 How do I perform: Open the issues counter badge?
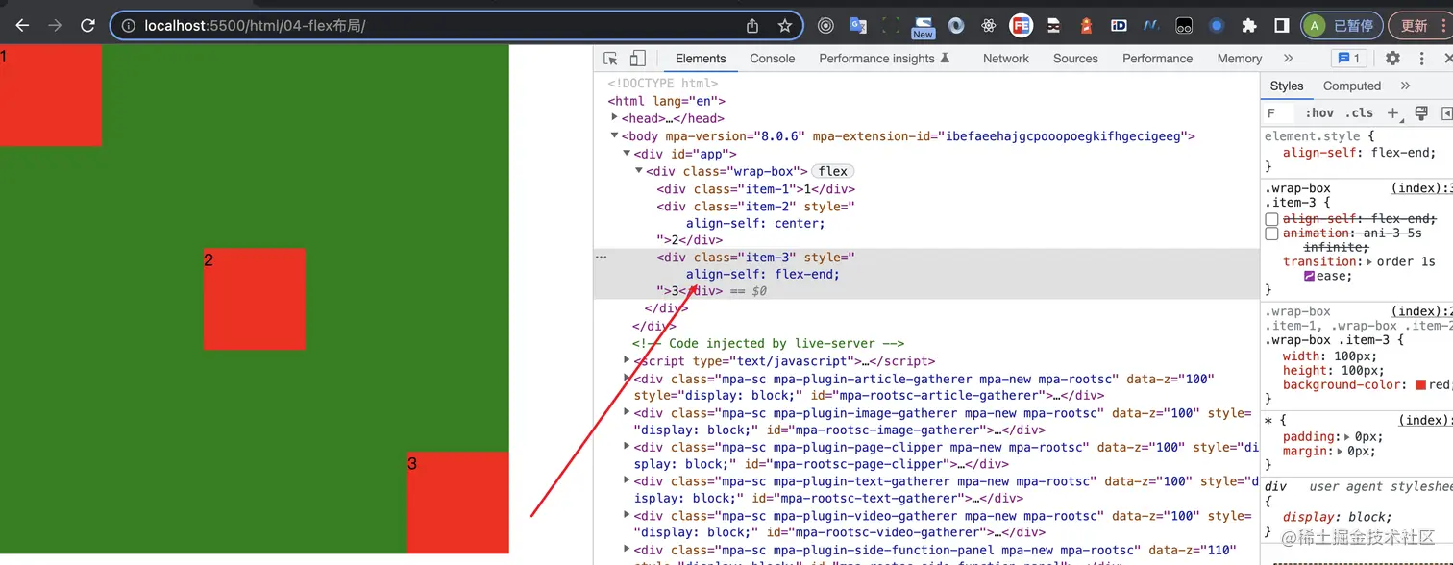pyautogui.click(x=1348, y=59)
